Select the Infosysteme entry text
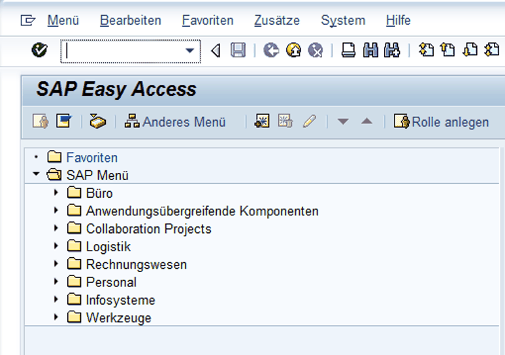Viewport: 505px width, 355px height. click(121, 300)
